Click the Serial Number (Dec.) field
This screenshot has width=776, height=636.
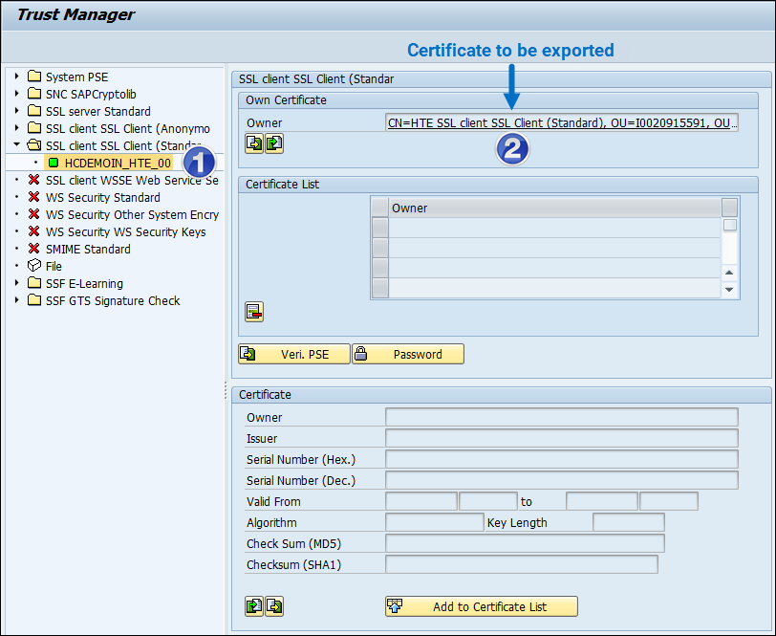click(562, 480)
